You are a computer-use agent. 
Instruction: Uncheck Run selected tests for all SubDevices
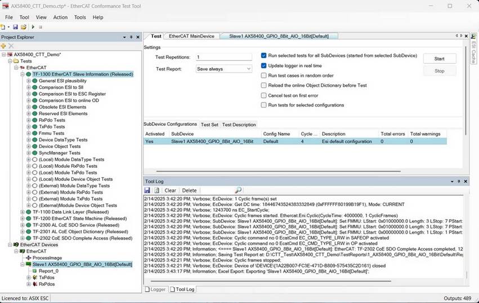click(x=263, y=55)
